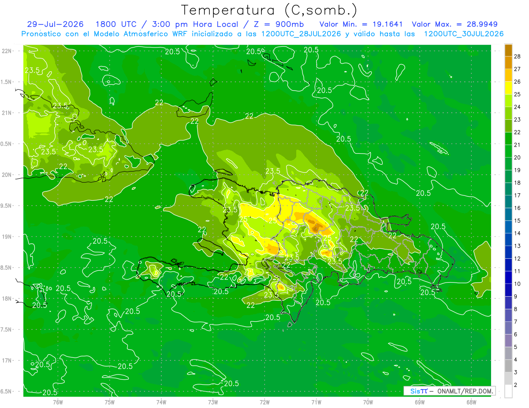529x408 pixels.
Task: Click the legend value "24" on the color bar
Action: coord(518,107)
